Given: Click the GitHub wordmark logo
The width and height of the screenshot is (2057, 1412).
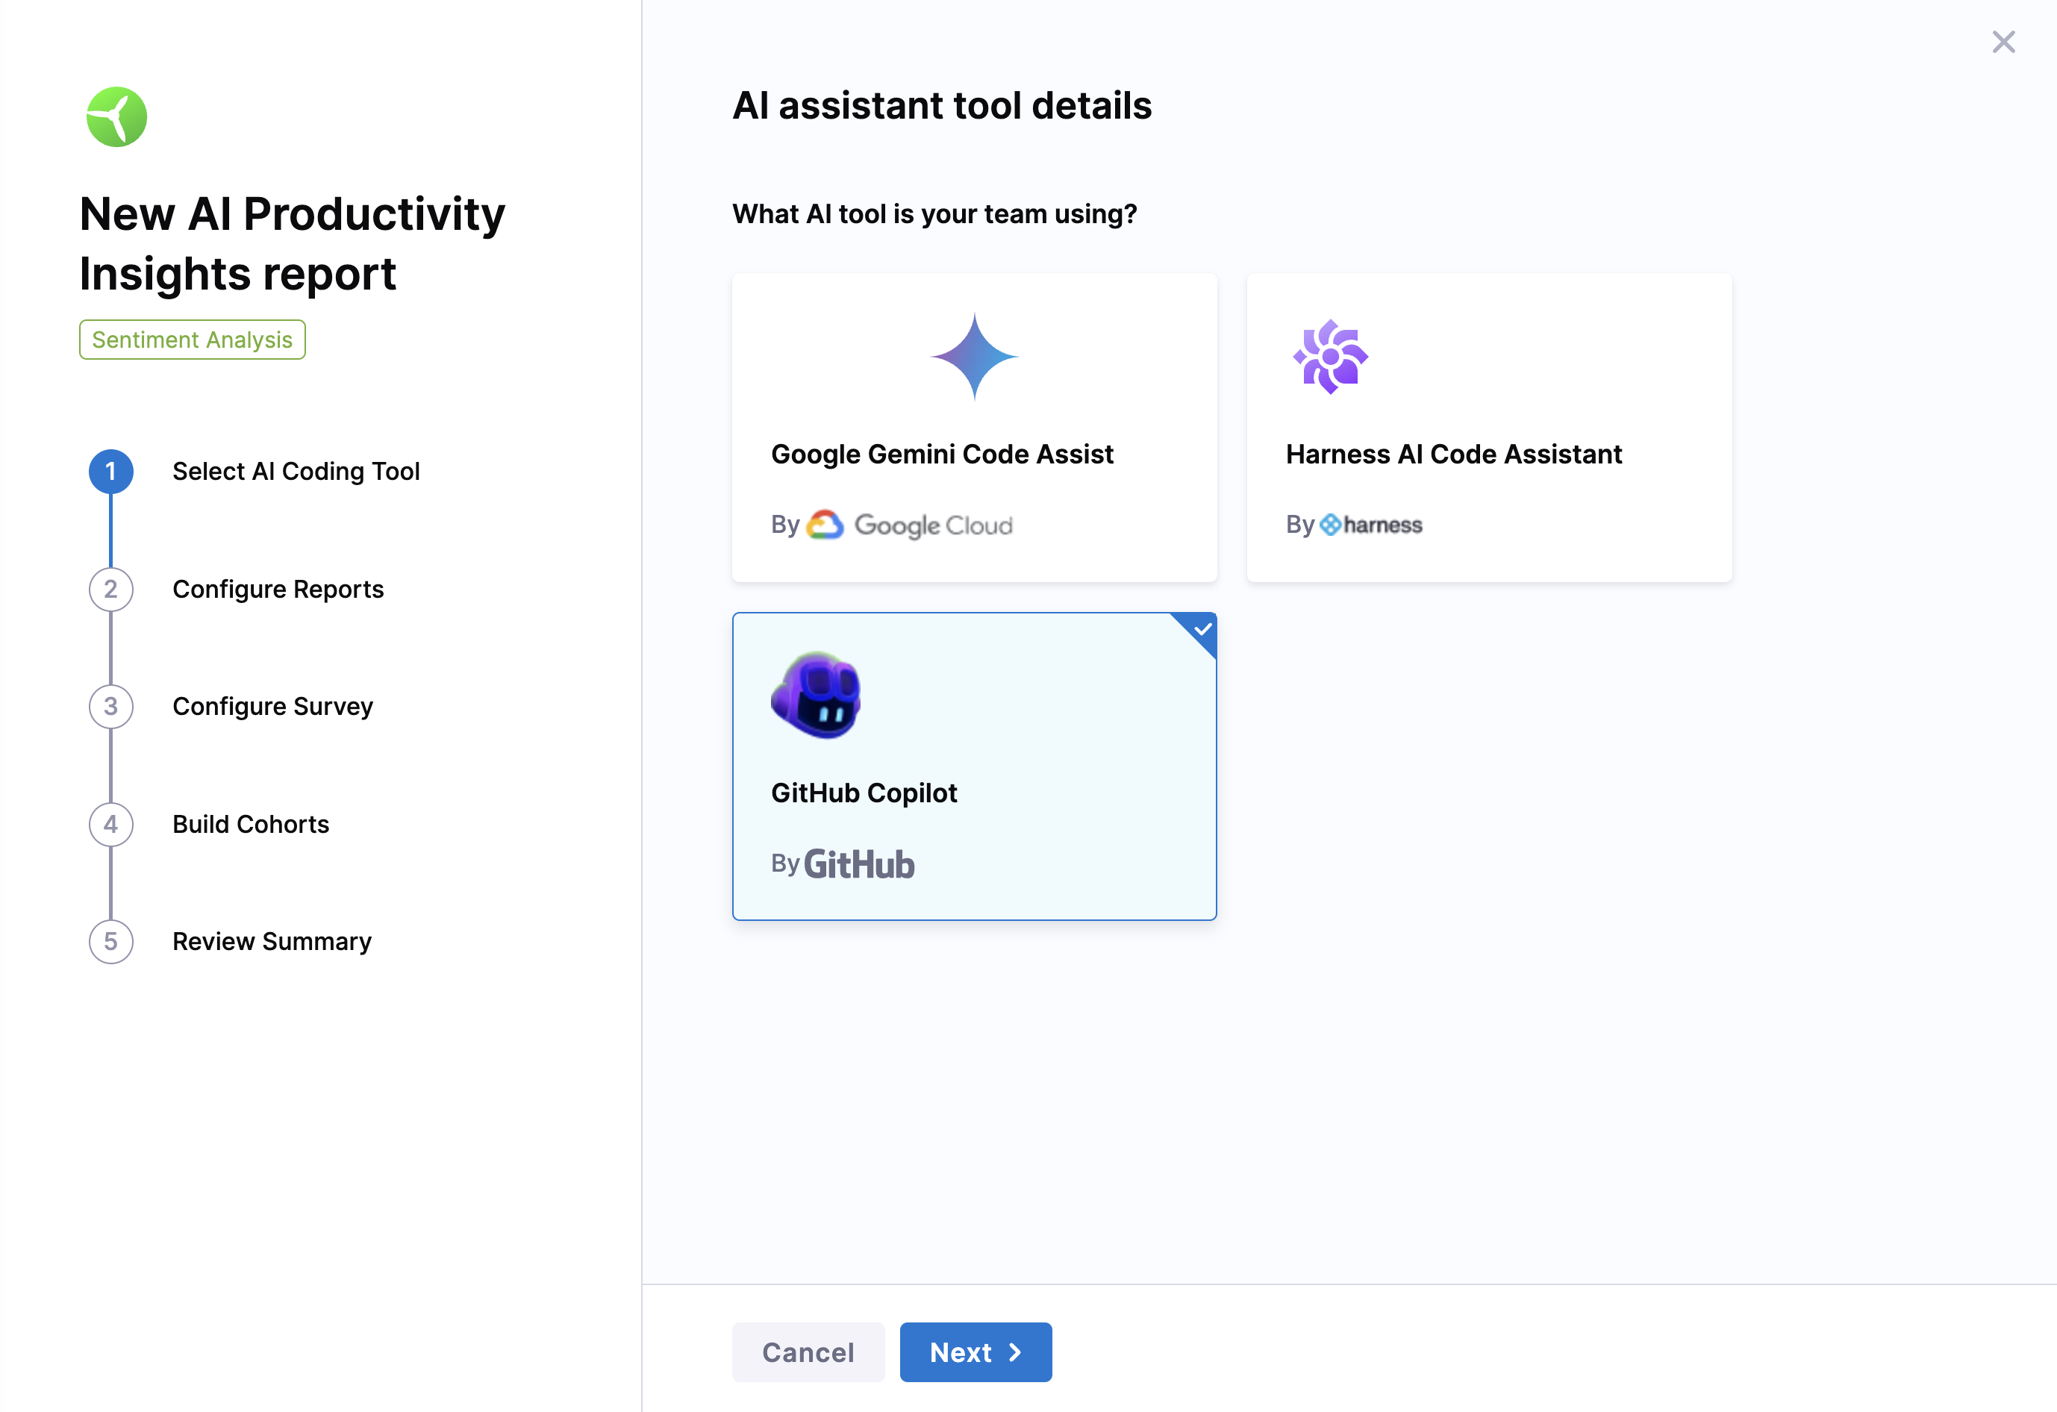Looking at the screenshot, I should pos(858,864).
